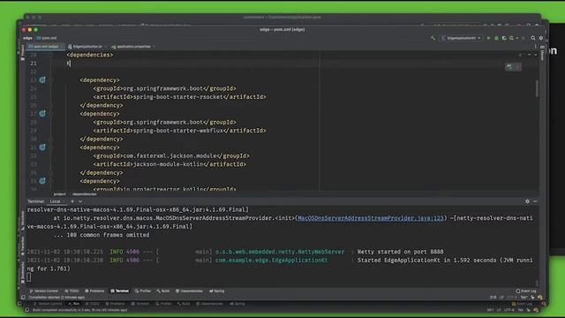Click o.s.b.web.embedded.netty.NettyWebServer logger name
The image size is (565, 318).
tap(280, 252)
